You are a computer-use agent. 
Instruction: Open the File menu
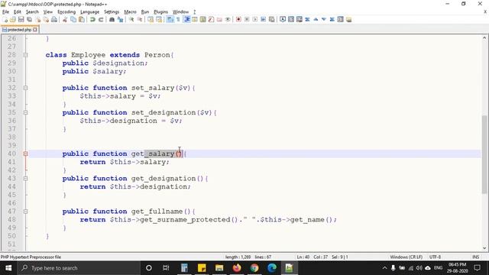(5, 11)
